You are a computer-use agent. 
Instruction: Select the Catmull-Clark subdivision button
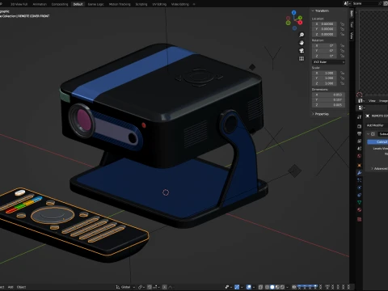click(x=377, y=142)
